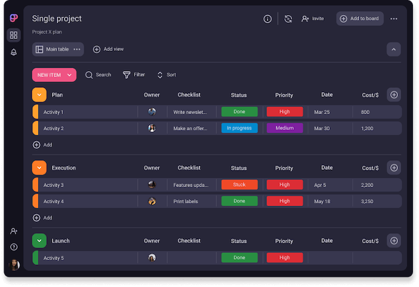Change the Stuck status of Activity 3

(239, 185)
